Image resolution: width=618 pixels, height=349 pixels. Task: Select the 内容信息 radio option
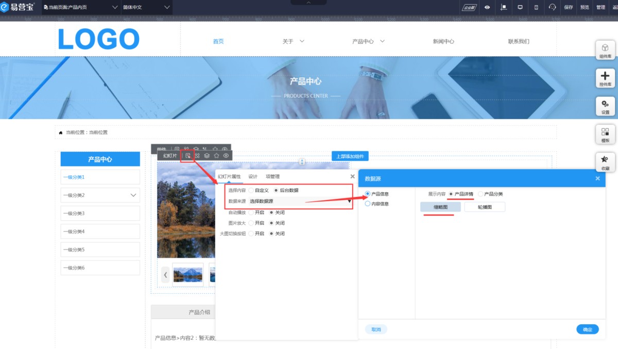[368, 204]
